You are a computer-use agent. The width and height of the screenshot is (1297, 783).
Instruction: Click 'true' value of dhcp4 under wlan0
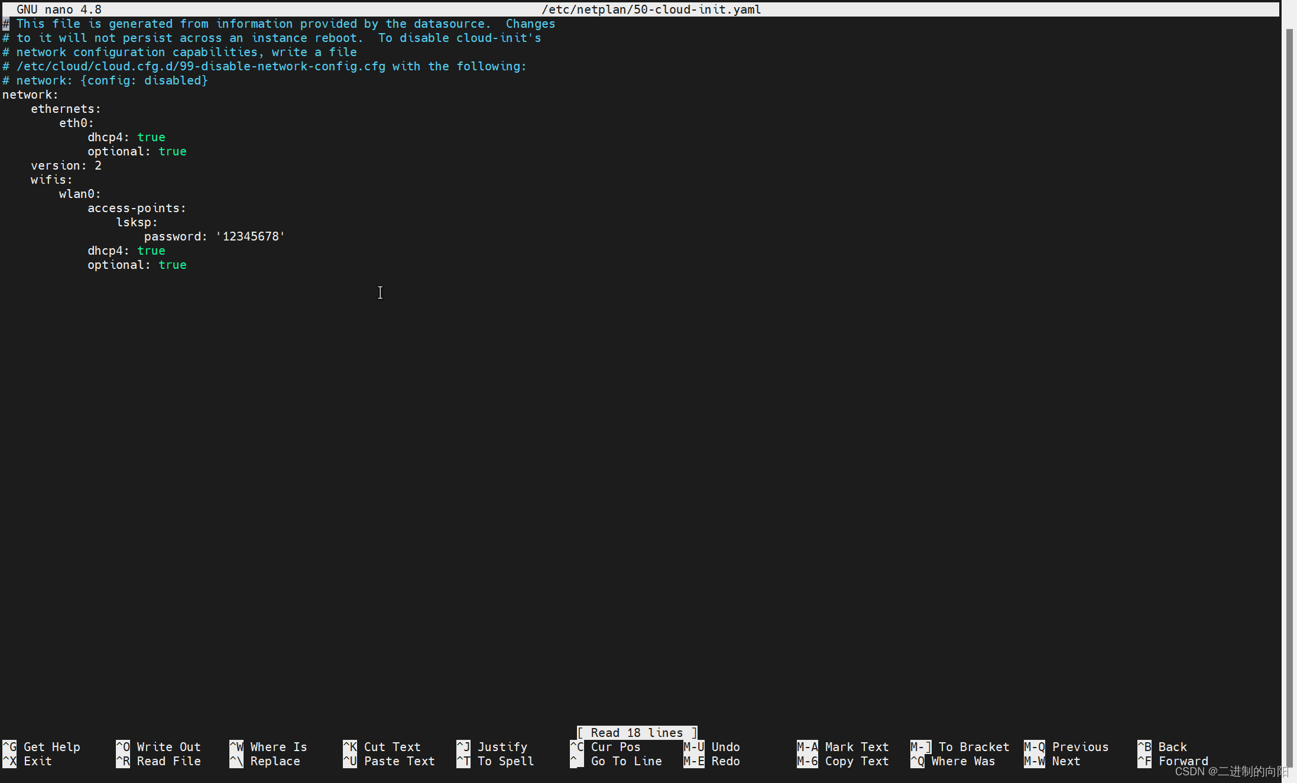(x=151, y=251)
